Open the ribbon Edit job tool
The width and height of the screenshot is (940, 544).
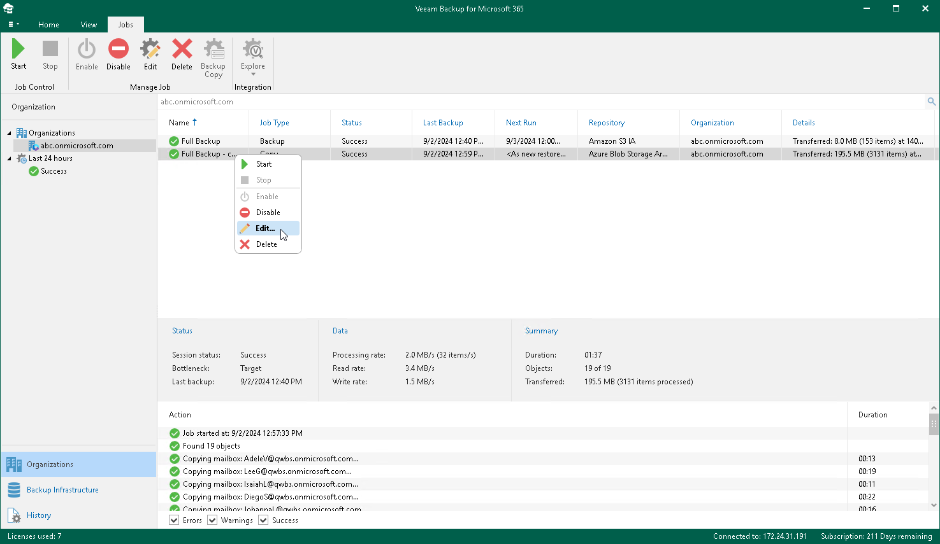point(150,54)
